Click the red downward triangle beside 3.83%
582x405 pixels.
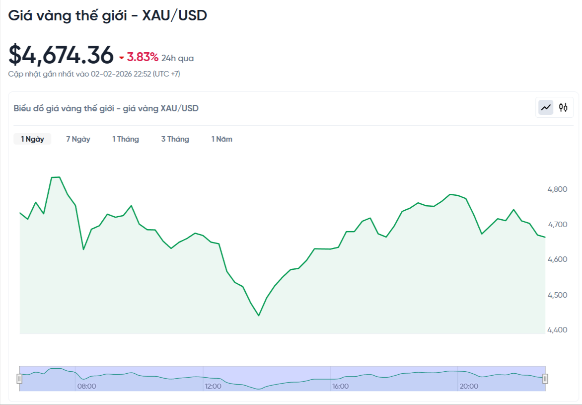121,58
